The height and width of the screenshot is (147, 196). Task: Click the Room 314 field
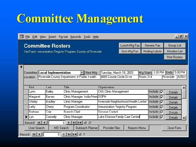(150, 77)
